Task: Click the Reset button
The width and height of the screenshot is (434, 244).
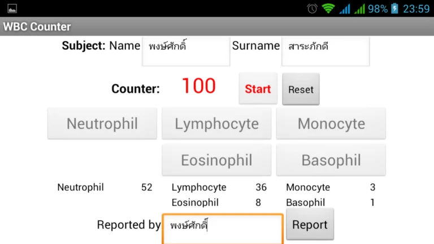Action: pyautogui.click(x=301, y=89)
